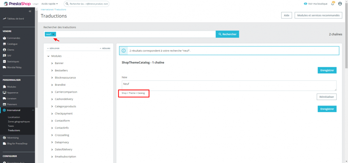Click the Réinitialiser button
The height and width of the screenshot is (163, 348).
click(x=327, y=97)
